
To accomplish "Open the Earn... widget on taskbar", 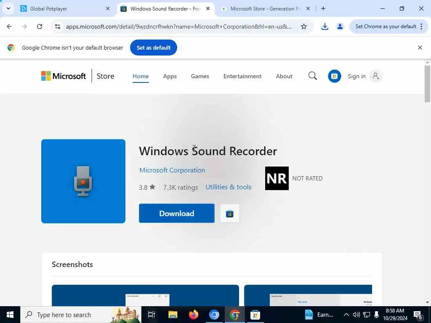I will click(319, 315).
